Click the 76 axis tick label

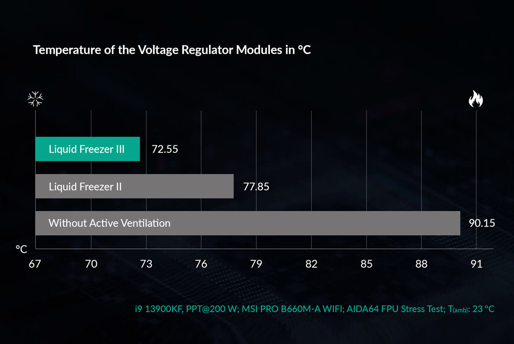tap(201, 264)
